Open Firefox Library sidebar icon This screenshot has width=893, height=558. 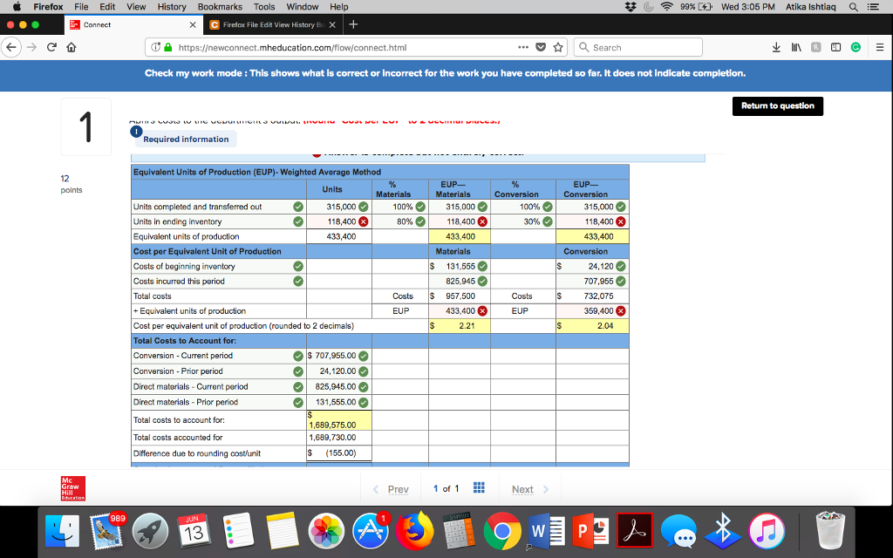(x=796, y=46)
